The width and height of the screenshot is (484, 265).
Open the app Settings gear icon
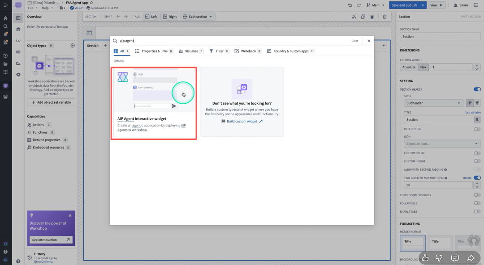click(x=18, y=75)
